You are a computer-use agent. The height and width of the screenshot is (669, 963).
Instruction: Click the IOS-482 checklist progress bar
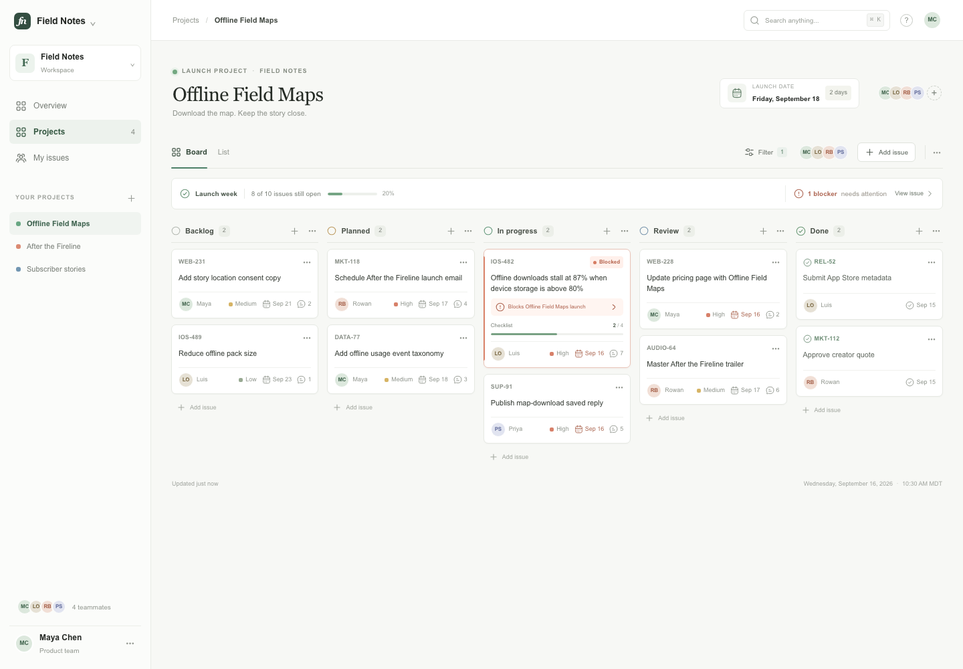coord(557,334)
